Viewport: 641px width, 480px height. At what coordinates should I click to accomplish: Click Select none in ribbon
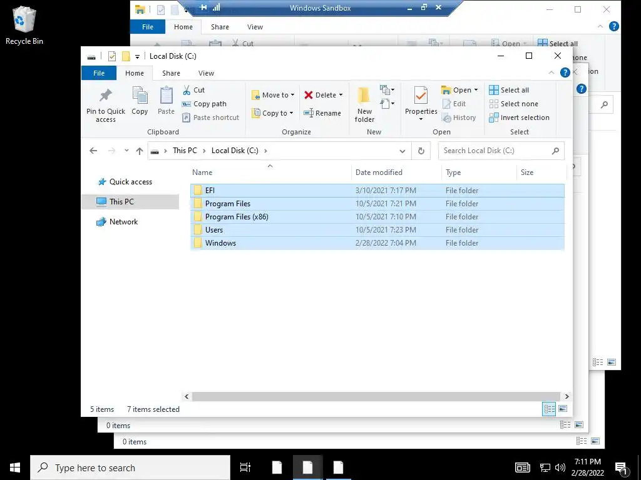[x=513, y=104]
